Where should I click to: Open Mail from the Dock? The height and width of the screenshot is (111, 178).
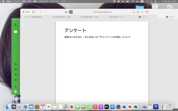(x=31, y=107)
